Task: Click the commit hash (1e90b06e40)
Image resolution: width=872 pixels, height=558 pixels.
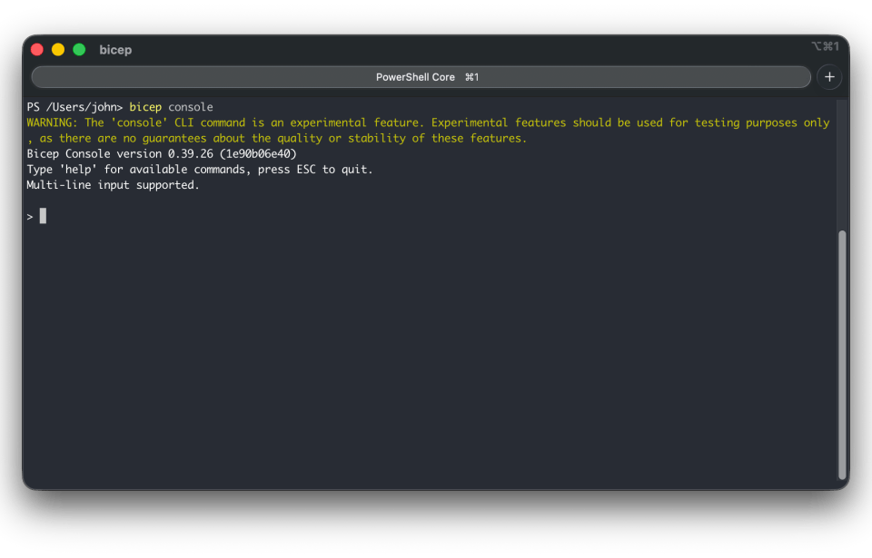Action: [258, 153]
